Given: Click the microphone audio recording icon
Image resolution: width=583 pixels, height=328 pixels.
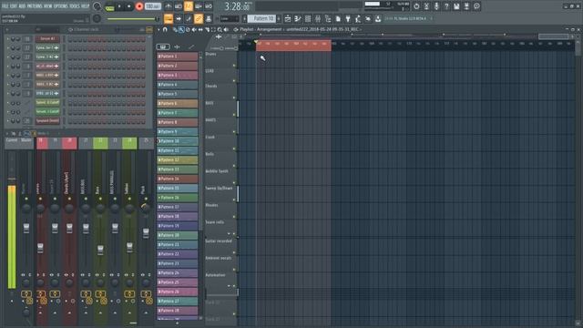Looking at the screenshot, I should 436,6.
